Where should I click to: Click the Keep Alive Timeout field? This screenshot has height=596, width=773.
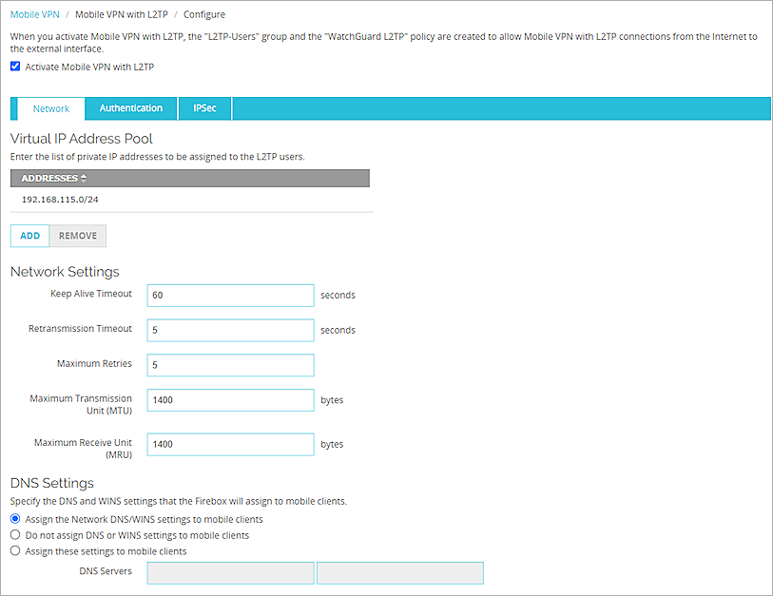click(229, 295)
